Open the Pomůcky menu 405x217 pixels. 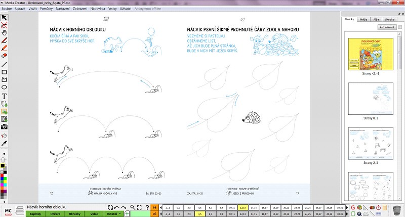point(46,9)
